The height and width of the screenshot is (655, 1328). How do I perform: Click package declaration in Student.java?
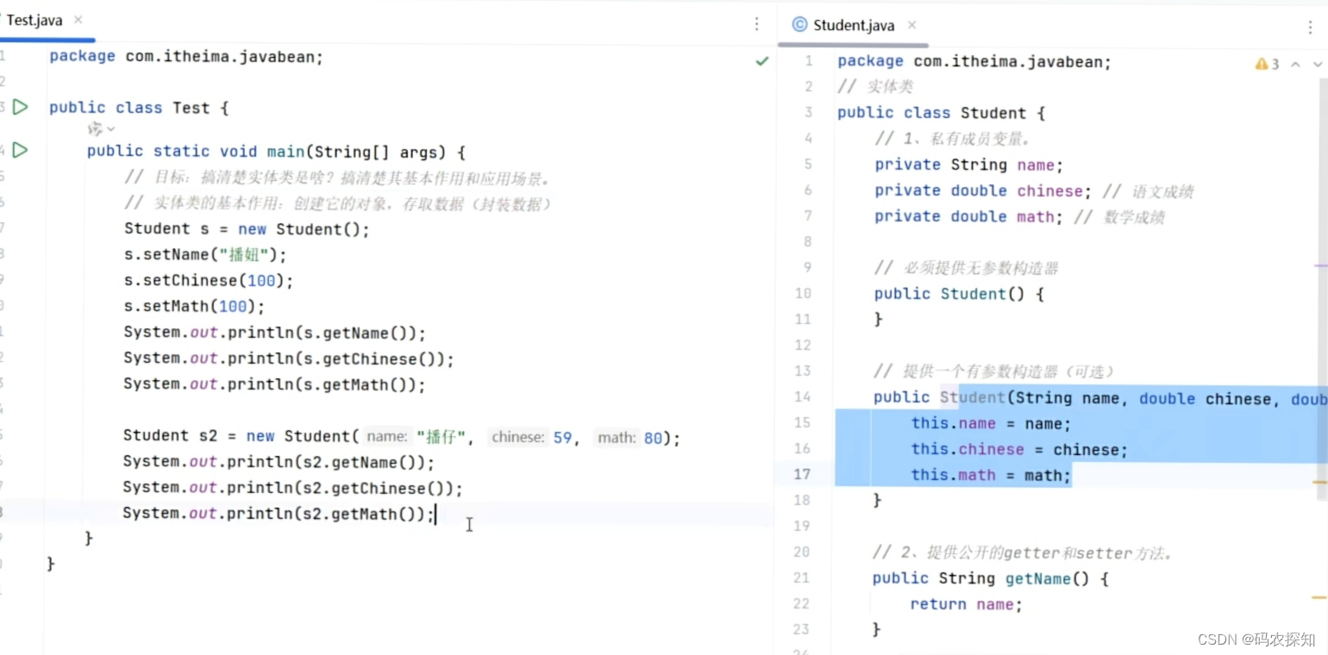974,61
